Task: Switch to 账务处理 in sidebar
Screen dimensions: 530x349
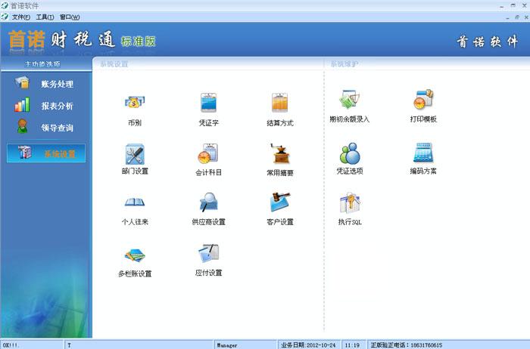Action: tap(57, 84)
